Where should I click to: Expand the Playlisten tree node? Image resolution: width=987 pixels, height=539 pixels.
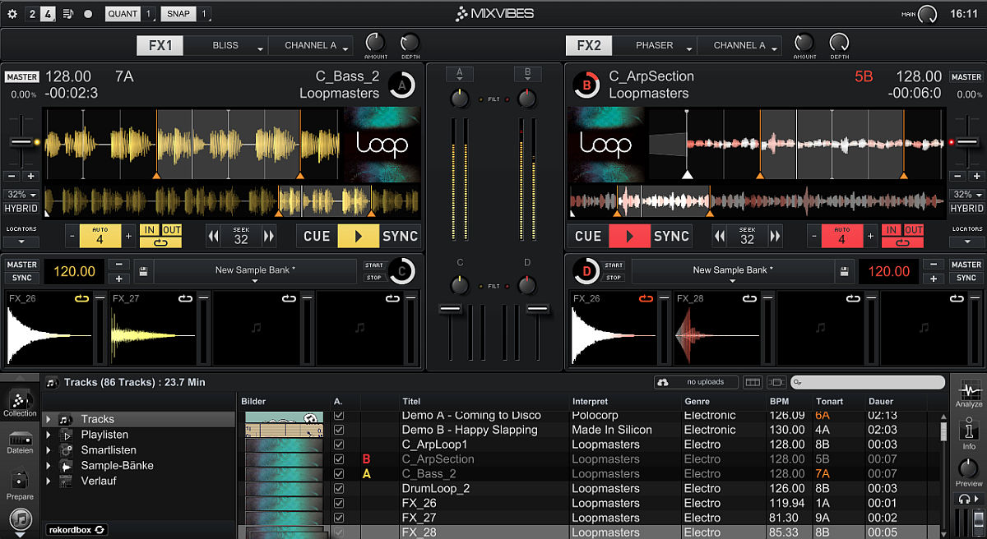coord(49,435)
